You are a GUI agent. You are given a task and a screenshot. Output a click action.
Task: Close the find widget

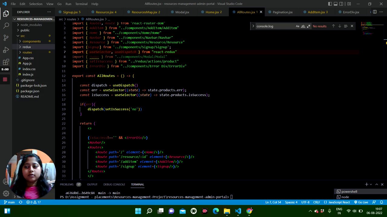click(x=352, y=26)
